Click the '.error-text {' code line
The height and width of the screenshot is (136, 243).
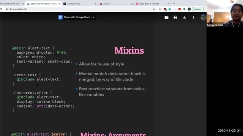(x=27, y=75)
